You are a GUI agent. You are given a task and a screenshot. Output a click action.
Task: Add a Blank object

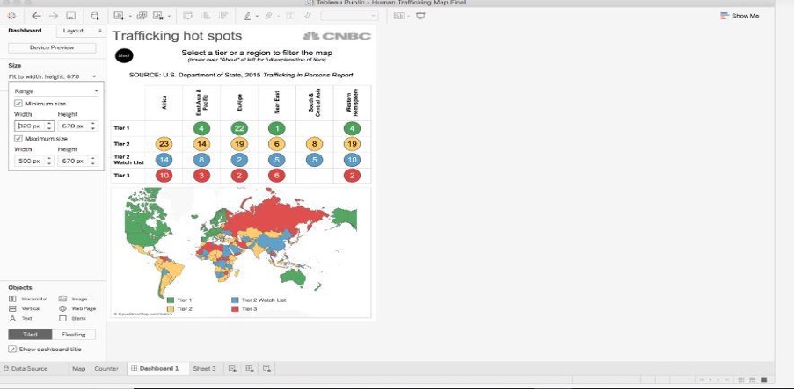pyautogui.click(x=72, y=319)
